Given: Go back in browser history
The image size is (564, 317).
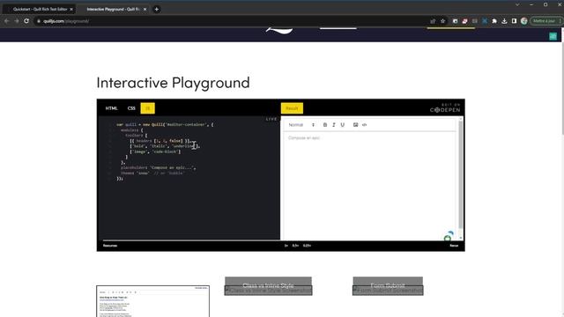Looking at the screenshot, I should click(6, 21).
